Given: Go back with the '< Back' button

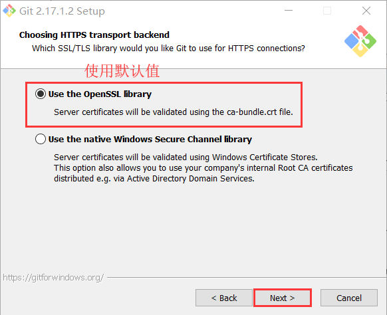Looking at the screenshot, I should (x=224, y=298).
